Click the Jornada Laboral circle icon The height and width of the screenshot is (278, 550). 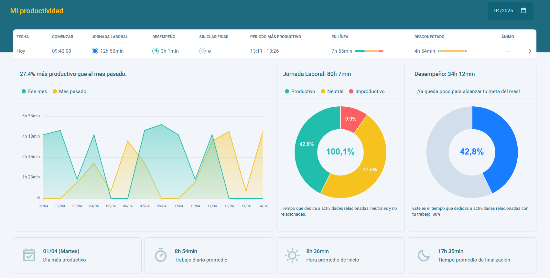[x=95, y=51]
